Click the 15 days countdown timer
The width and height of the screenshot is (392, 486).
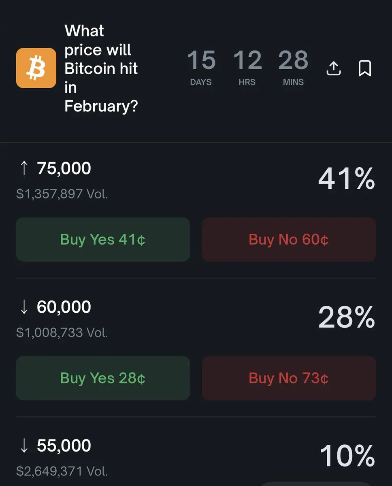click(x=201, y=67)
